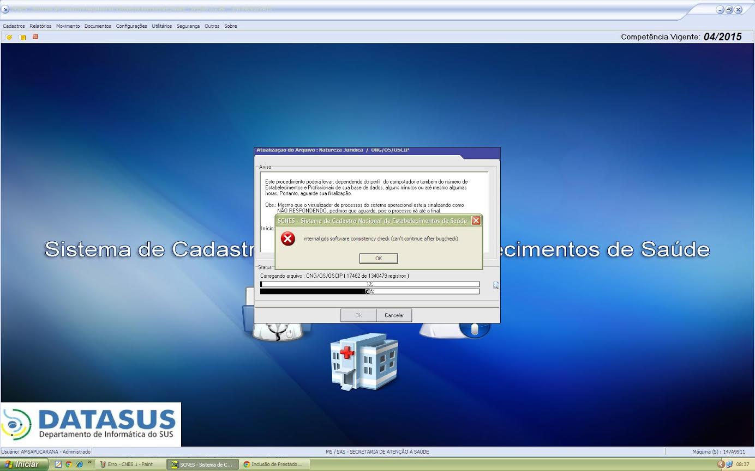Click the first yellow toolbar icon
The width and height of the screenshot is (755, 471).
point(9,37)
